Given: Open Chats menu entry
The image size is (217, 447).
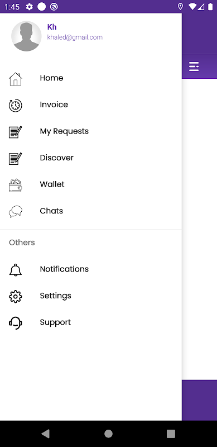Looking at the screenshot, I should tap(91, 211).
